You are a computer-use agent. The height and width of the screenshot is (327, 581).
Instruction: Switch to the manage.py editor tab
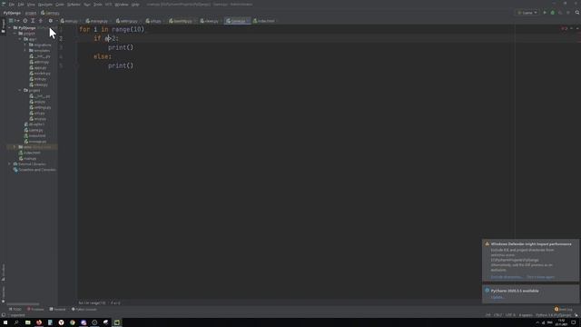[97, 21]
